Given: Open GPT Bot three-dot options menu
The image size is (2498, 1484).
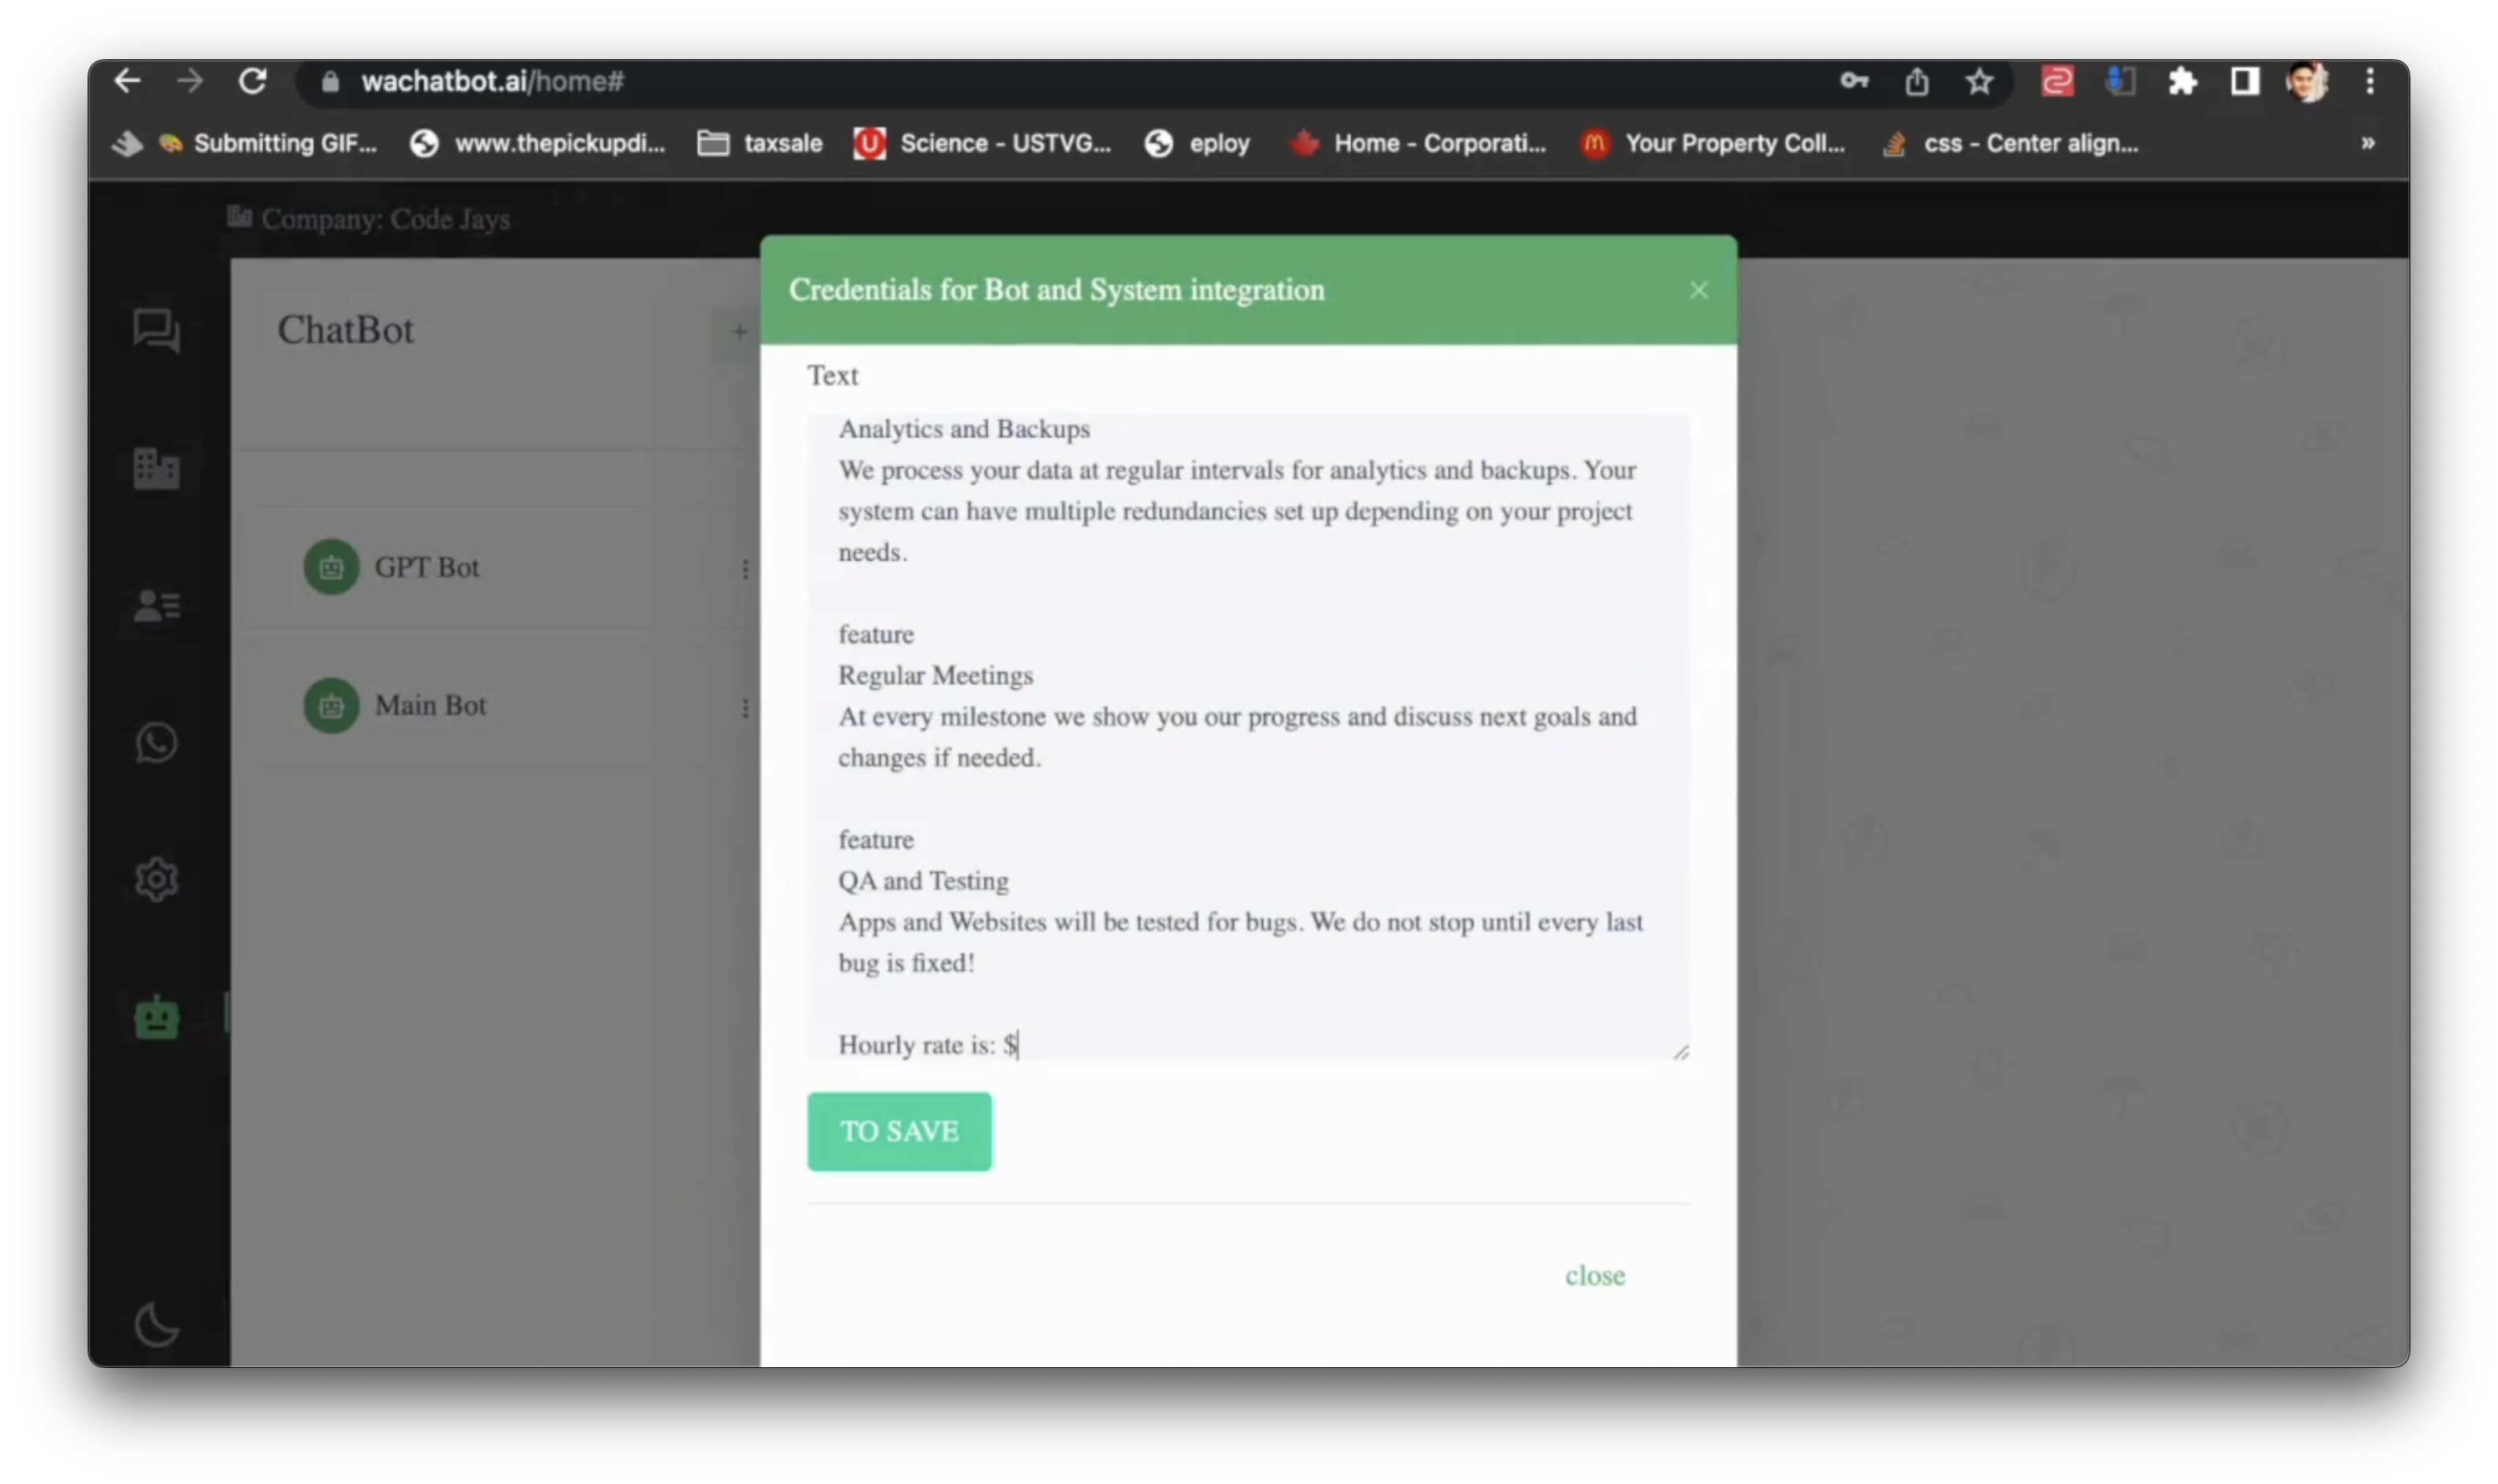Looking at the screenshot, I should 745,569.
